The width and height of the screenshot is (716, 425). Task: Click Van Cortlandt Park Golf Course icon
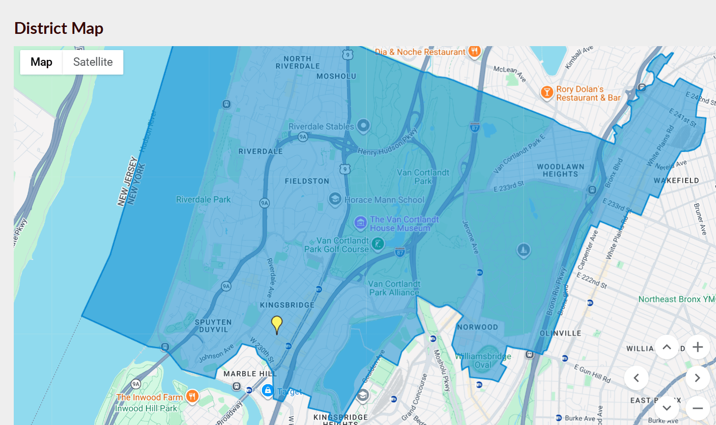point(377,243)
